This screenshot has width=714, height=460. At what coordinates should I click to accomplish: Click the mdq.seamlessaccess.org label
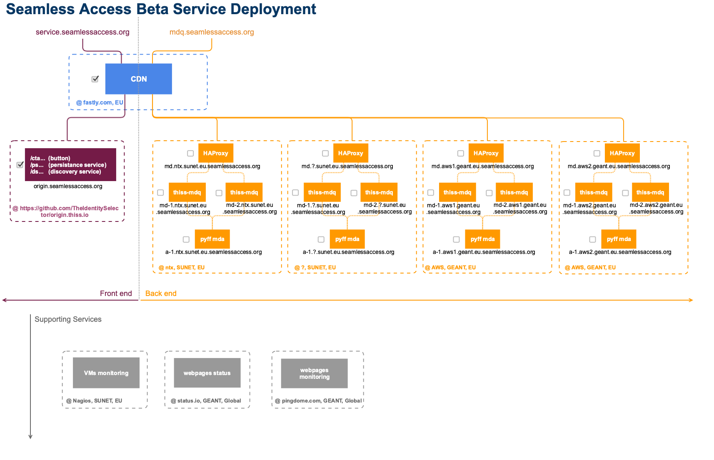tap(212, 32)
